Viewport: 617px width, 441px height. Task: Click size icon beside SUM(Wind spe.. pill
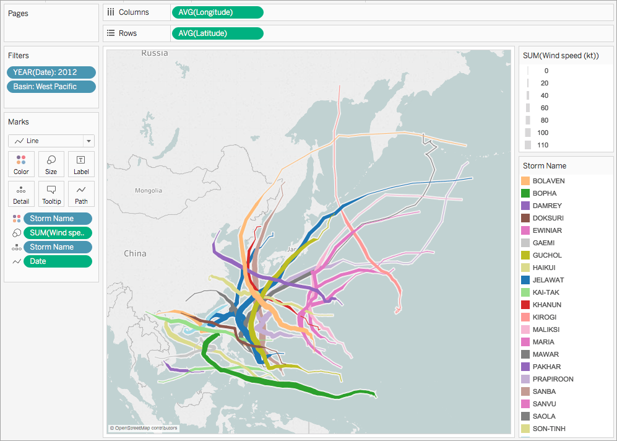(x=17, y=233)
